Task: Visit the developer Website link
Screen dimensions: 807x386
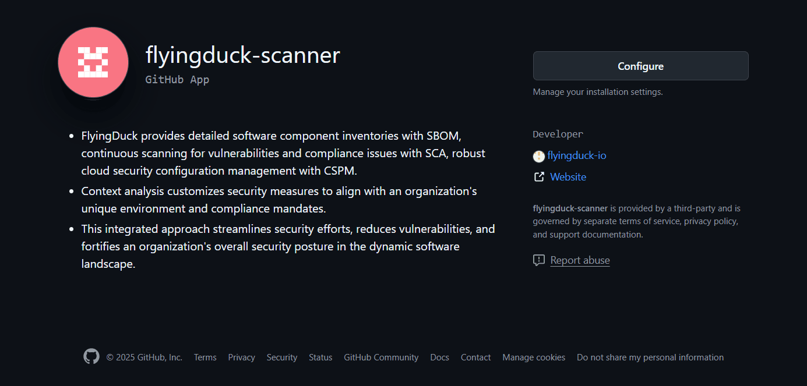Action: coord(568,177)
